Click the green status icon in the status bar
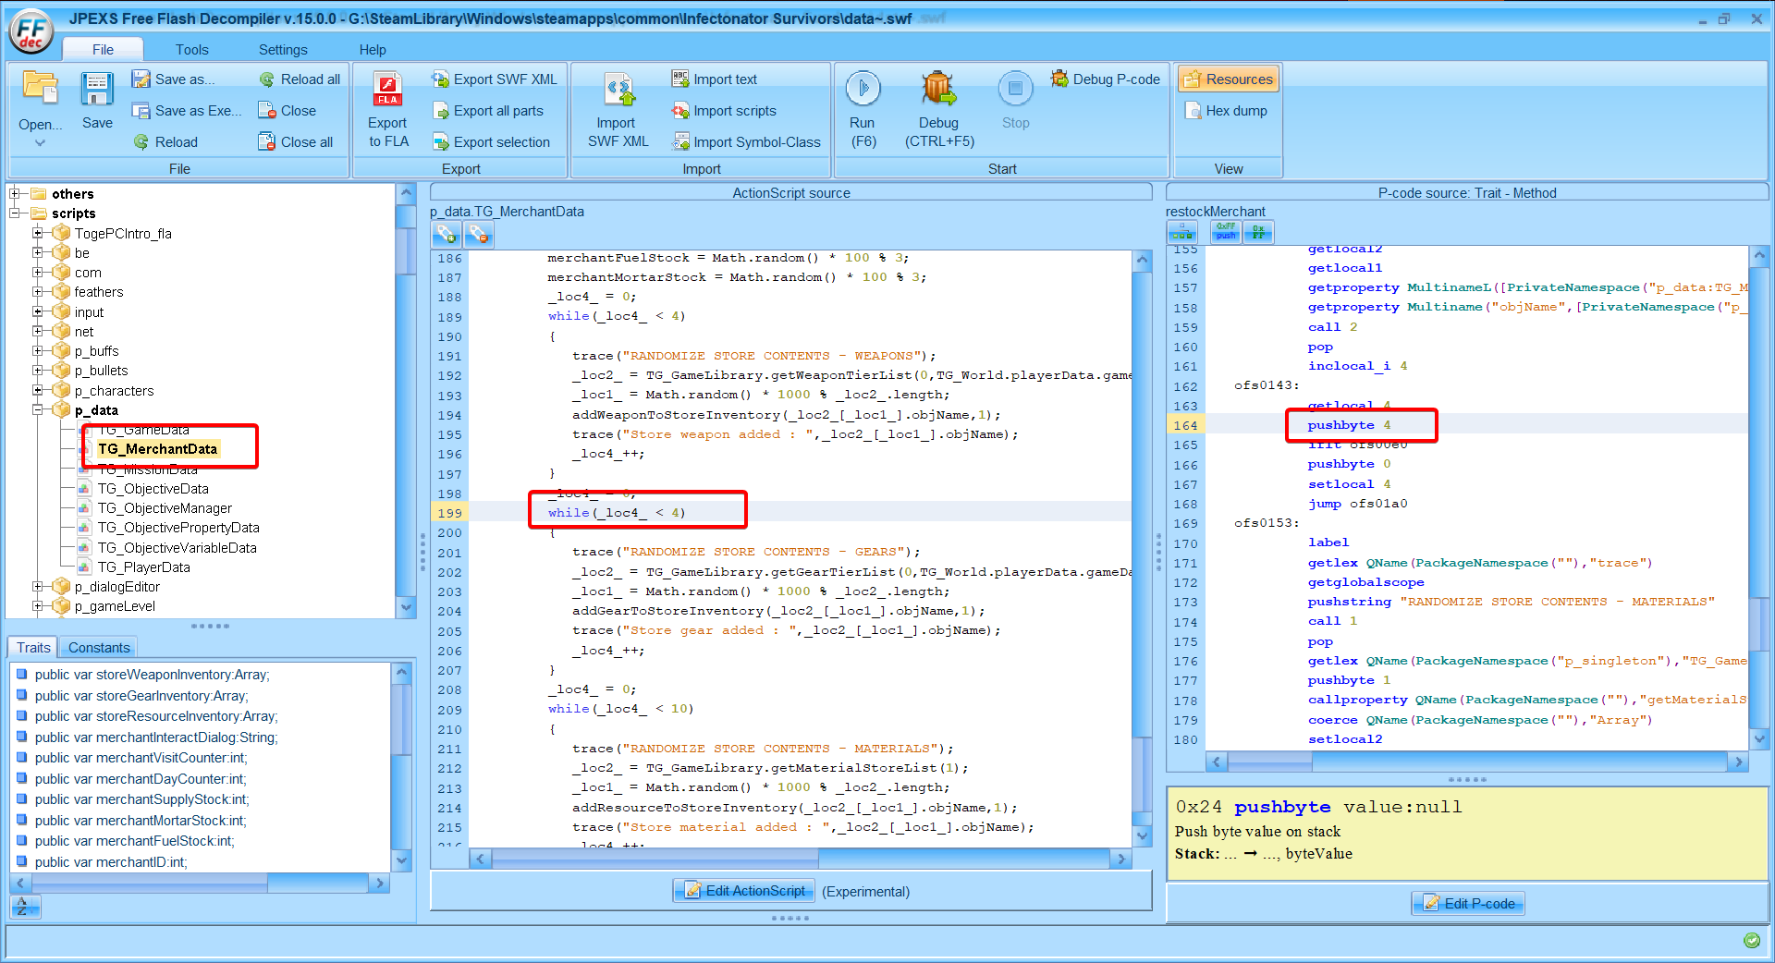This screenshot has height=963, width=1775. pyautogui.click(x=1751, y=941)
